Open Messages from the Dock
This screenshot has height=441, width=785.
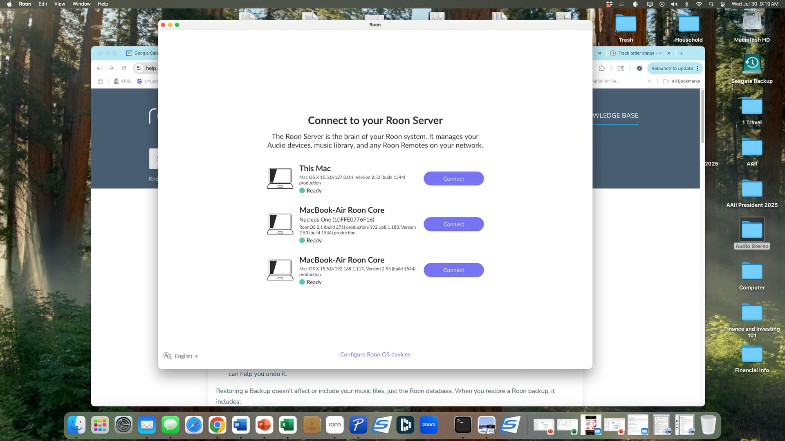pos(170,425)
